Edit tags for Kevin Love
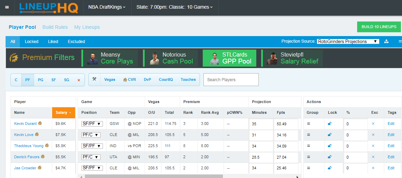This screenshot has width=402, height=178. pyautogui.click(x=391, y=135)
